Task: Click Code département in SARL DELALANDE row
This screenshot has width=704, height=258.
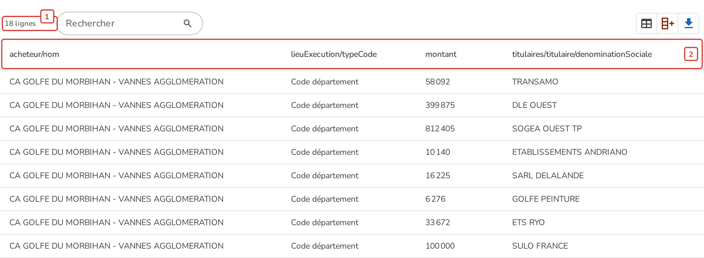Action: pos(325,176)
